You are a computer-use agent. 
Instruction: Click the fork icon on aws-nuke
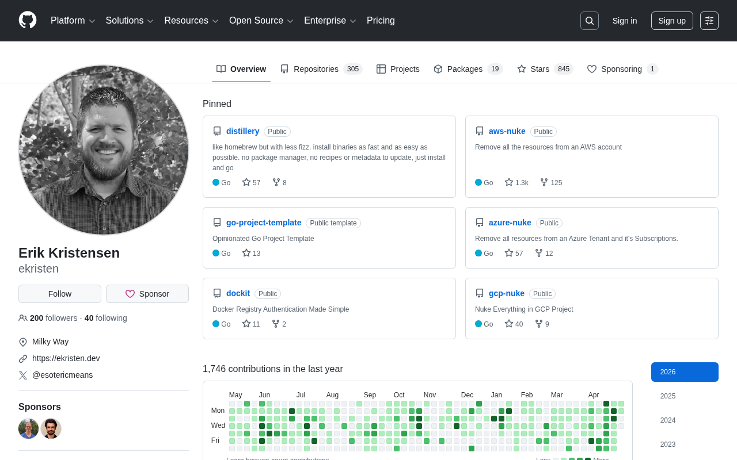coord(544,182)
